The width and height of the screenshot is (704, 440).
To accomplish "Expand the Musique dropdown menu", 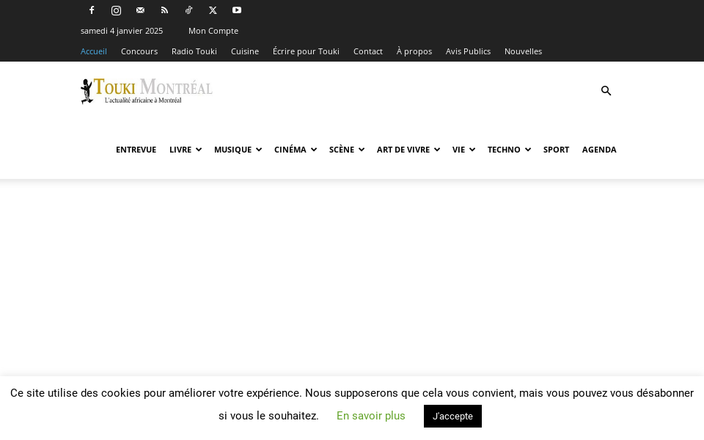I will 237,150.
